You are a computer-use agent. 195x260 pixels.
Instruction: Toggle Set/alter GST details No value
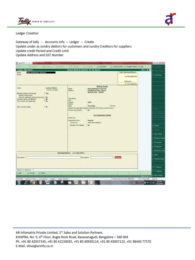tap(89, 125)
